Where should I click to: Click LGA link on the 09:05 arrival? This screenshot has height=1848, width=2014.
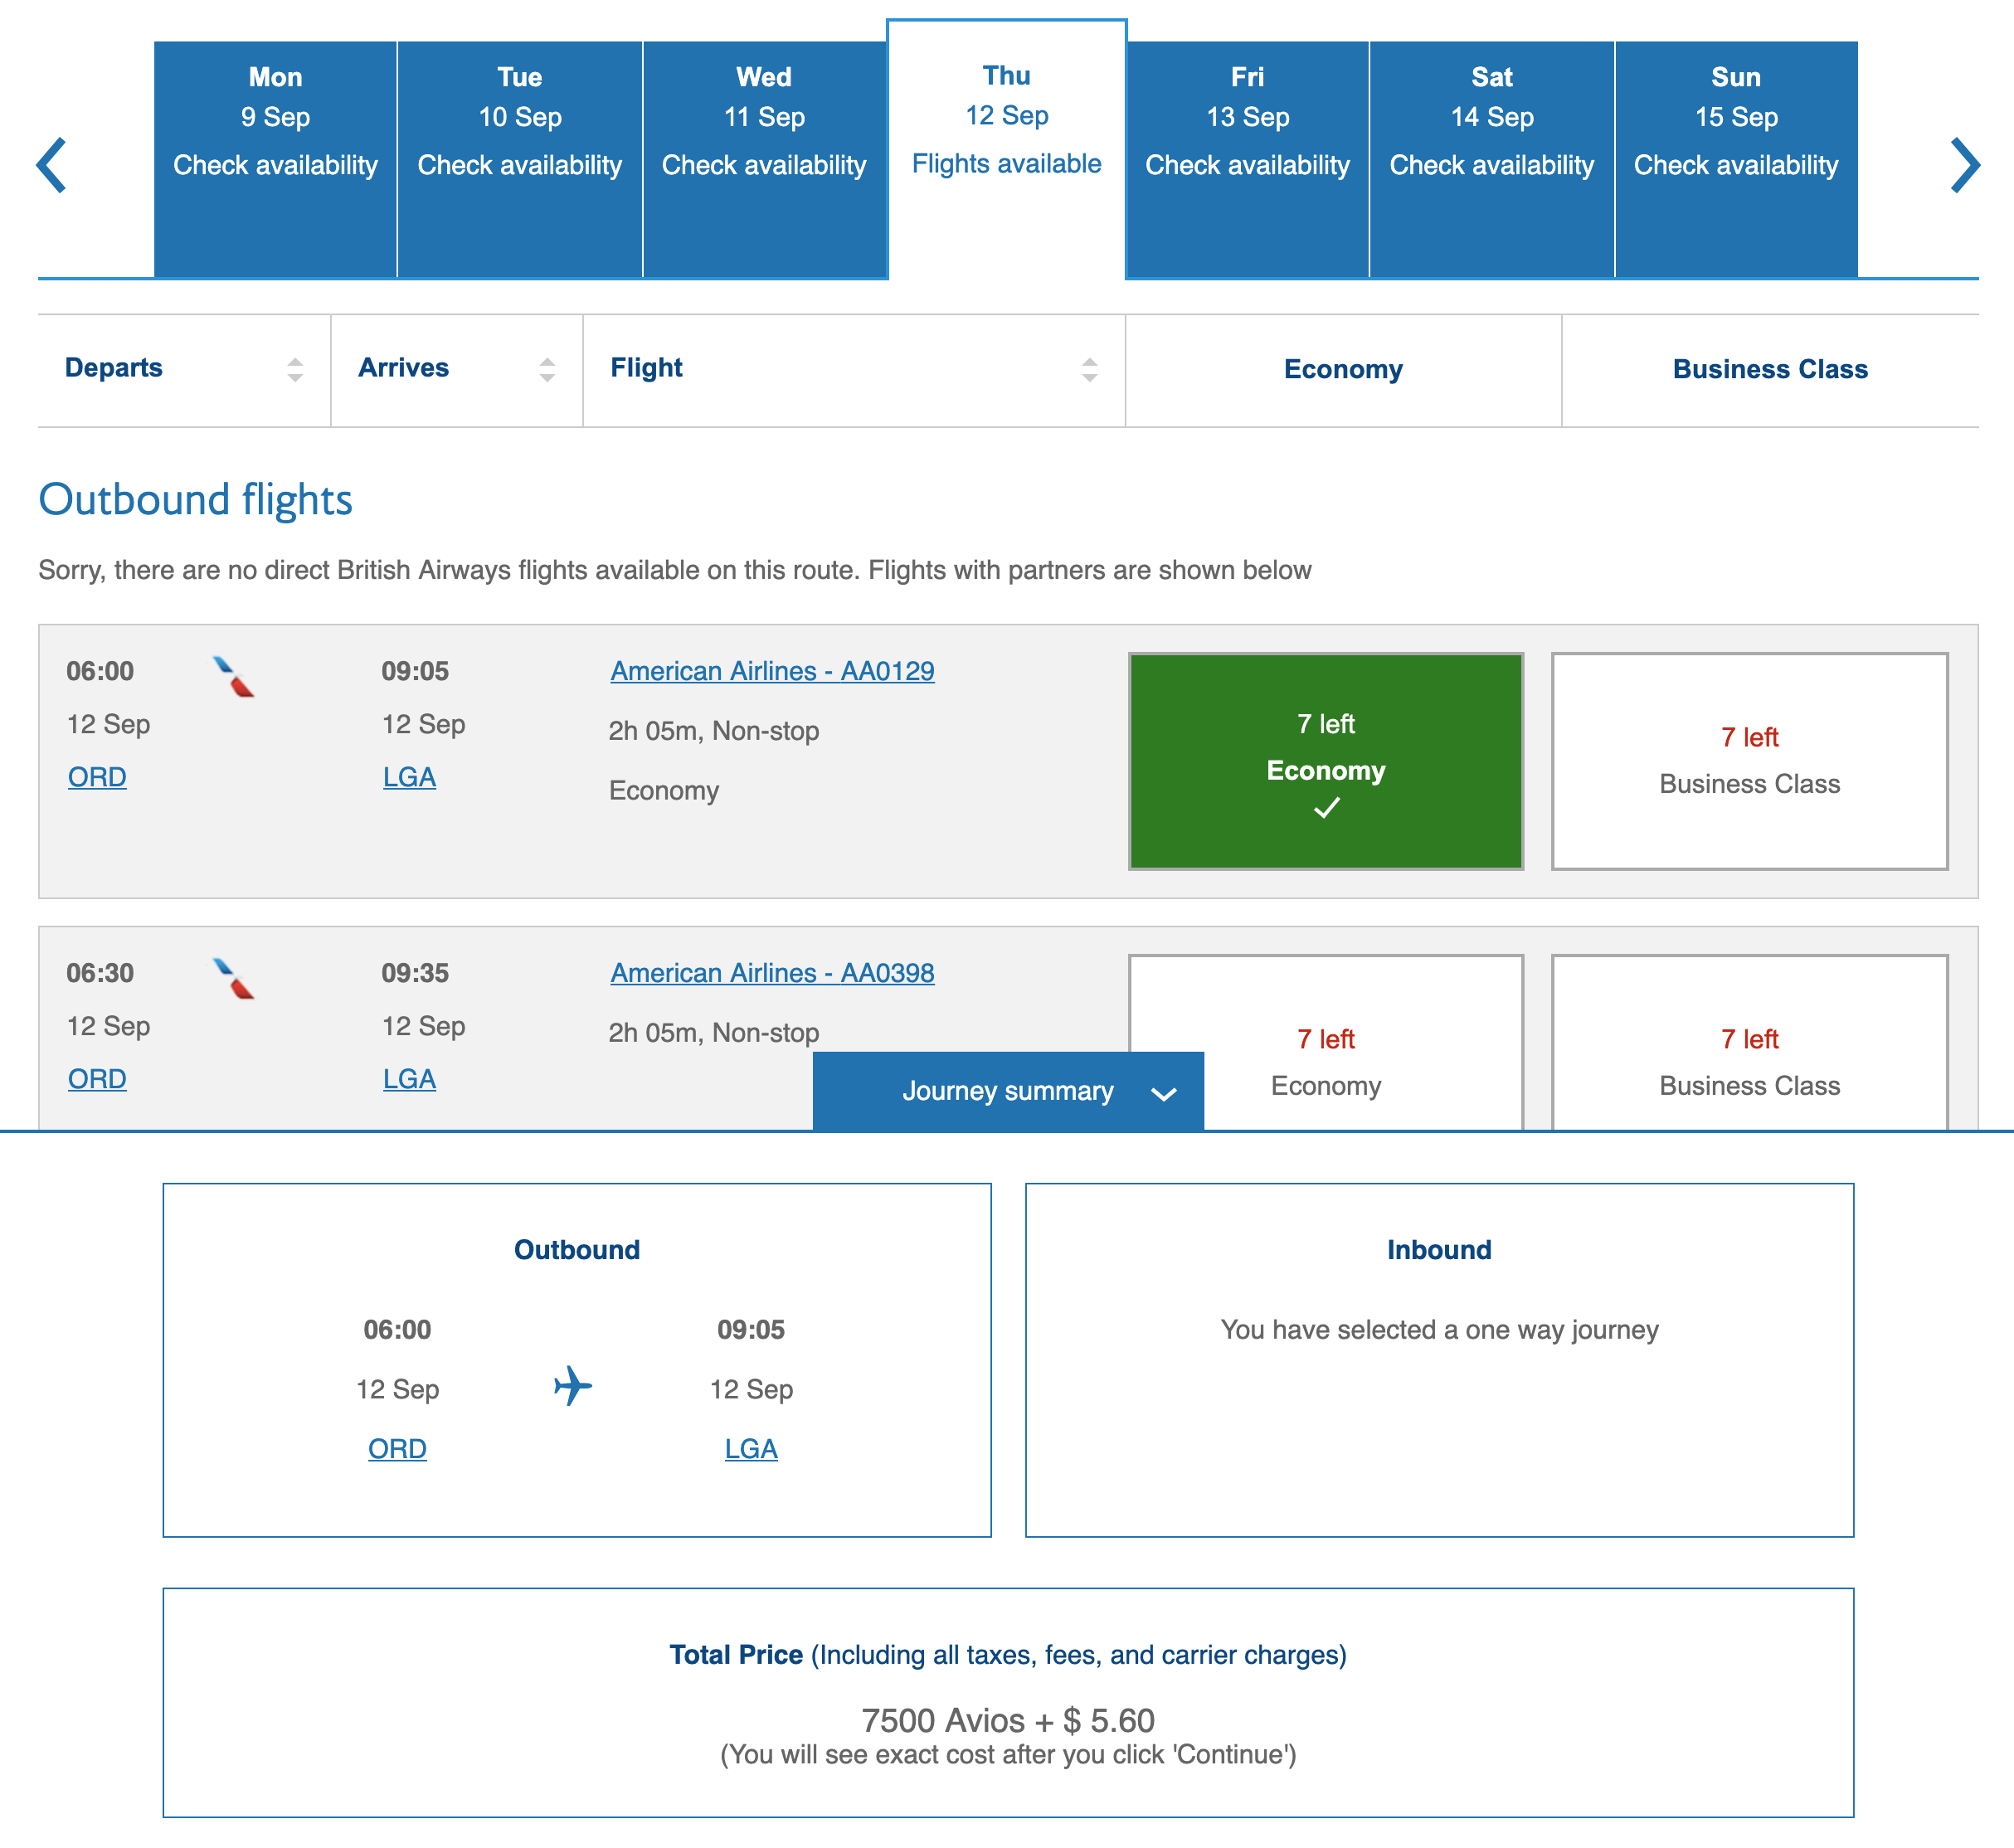tap(409, 777)
